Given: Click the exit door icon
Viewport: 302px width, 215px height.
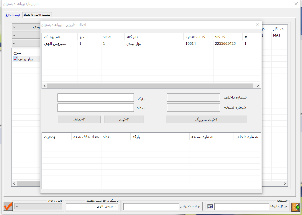Looking at the screenshot, I should (x=295, y=206).
